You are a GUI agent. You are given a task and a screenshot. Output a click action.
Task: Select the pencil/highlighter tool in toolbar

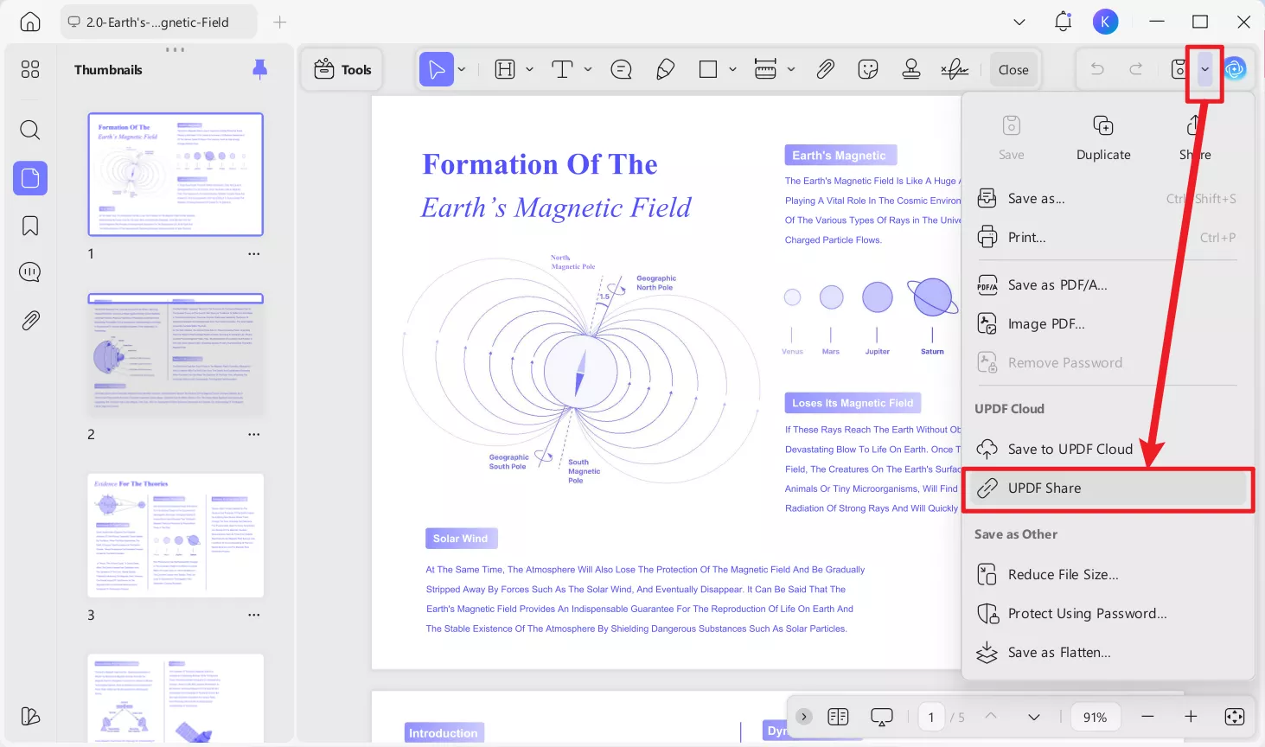click(665, 70)
